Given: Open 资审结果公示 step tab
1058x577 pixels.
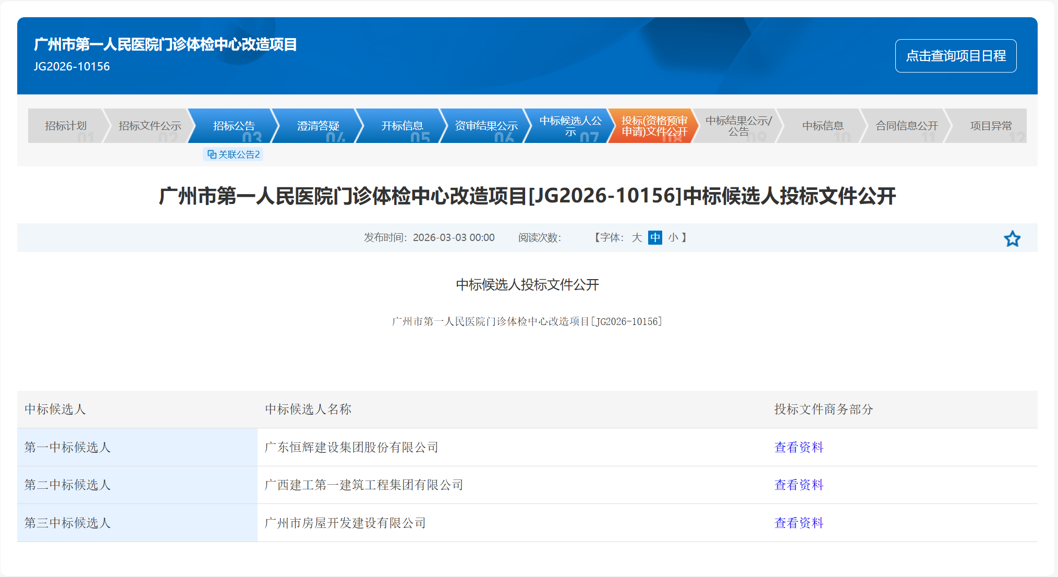Looking at the screenshot, I should coord(486,126).
